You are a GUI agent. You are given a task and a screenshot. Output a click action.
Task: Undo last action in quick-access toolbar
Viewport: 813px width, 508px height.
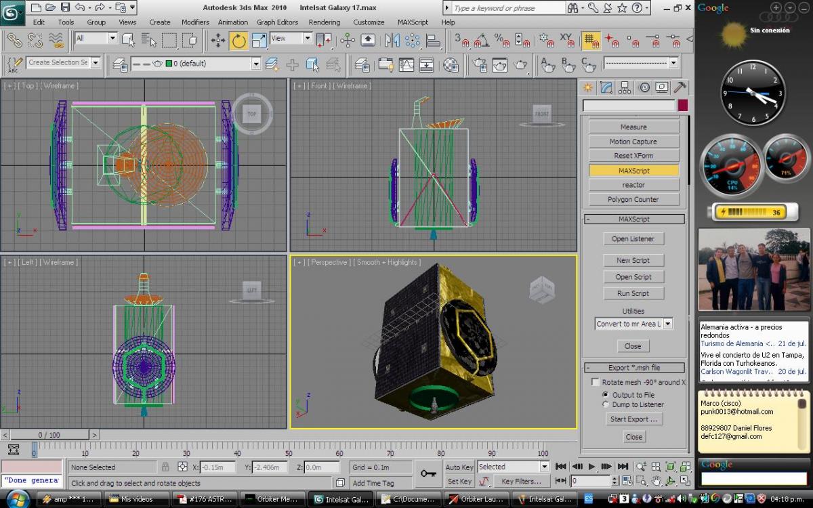tap(80, 7)
